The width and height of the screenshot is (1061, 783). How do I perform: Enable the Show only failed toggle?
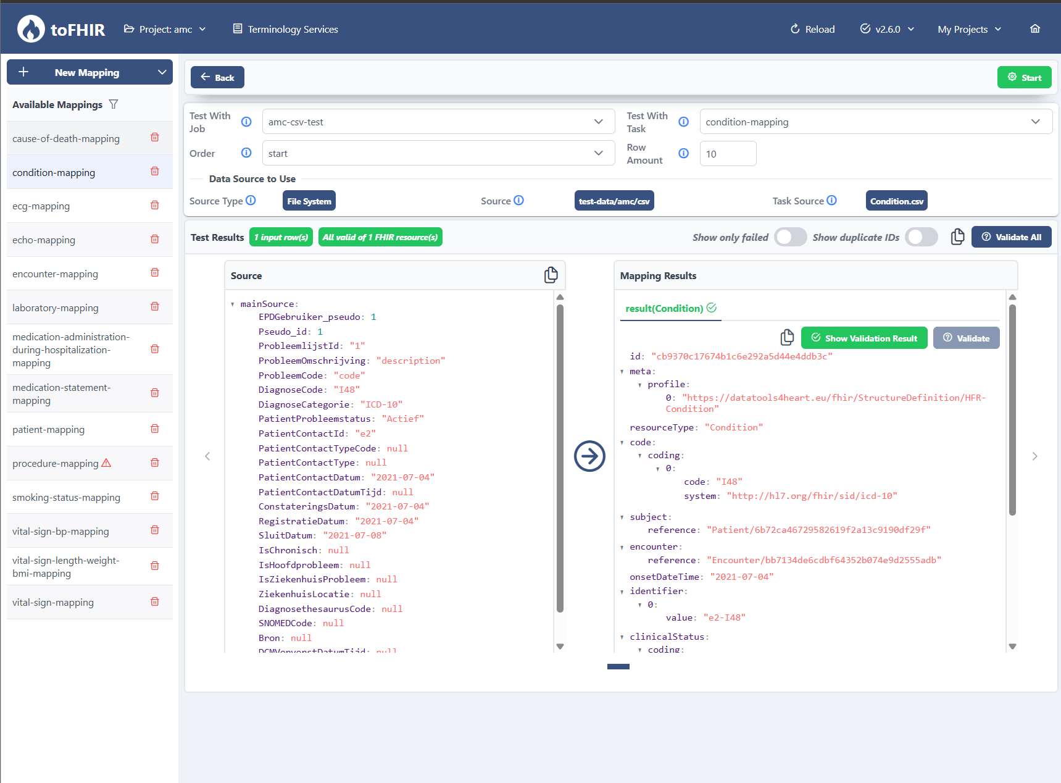790,237
